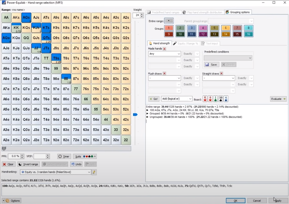Click into the PFR percentage field

(x=14, y=156)
